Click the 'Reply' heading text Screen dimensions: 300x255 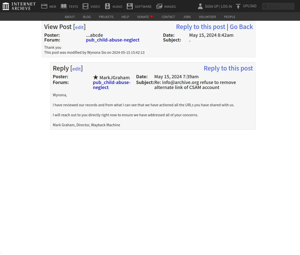[x=61, y=68]
